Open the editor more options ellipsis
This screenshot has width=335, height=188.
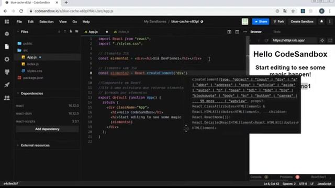[245, 32]
